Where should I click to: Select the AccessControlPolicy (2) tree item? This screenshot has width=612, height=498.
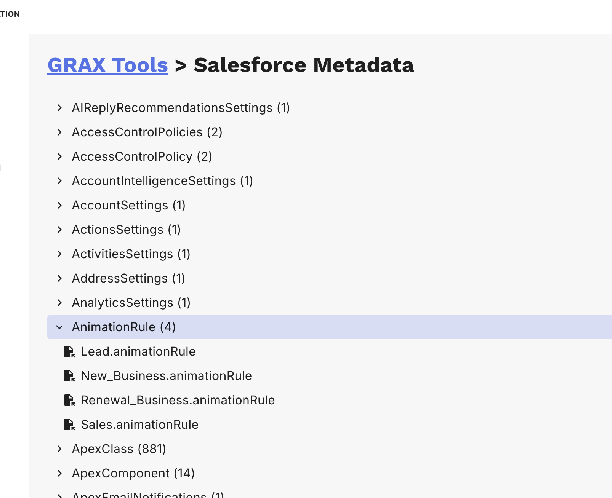click(142, 156)
